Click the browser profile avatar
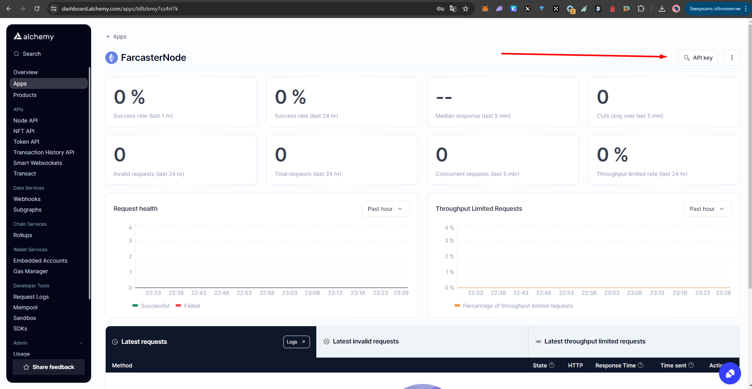752x389 pixels. [x=676, y=9]
